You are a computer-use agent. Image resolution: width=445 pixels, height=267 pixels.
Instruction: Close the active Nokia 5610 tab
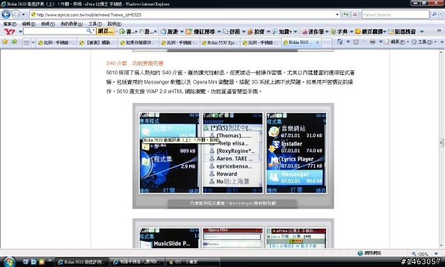[x=318, y=42]
